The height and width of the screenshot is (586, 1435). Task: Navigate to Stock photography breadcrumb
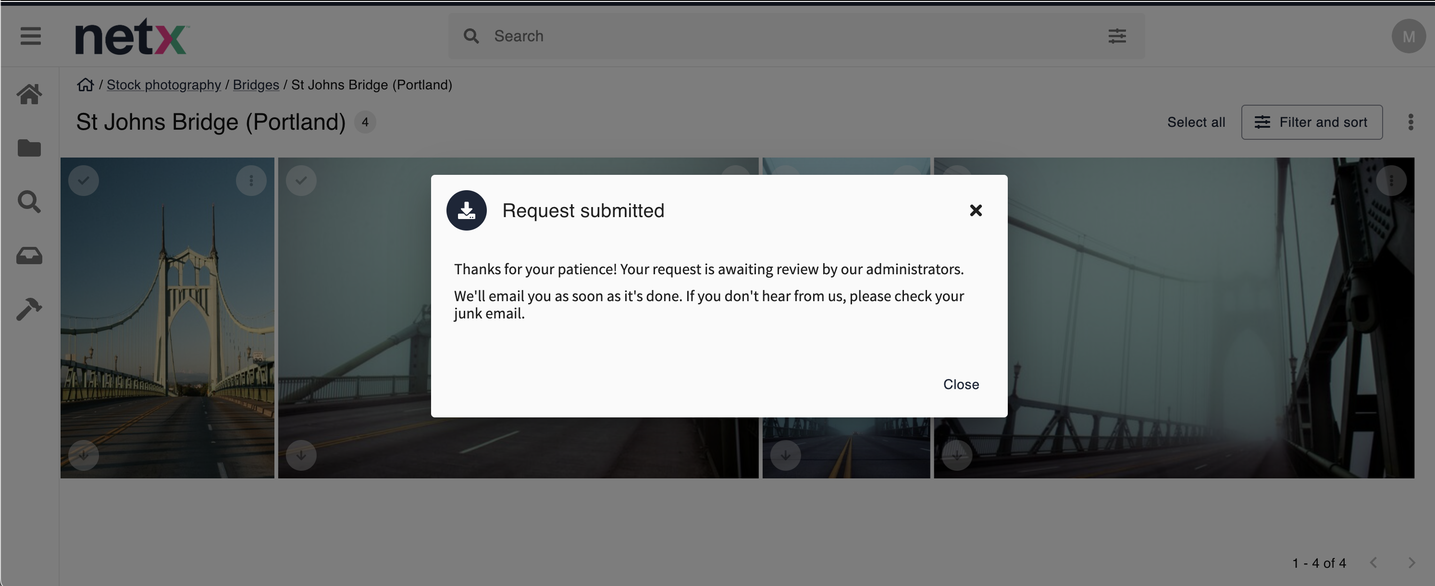[x=164, y=85]
